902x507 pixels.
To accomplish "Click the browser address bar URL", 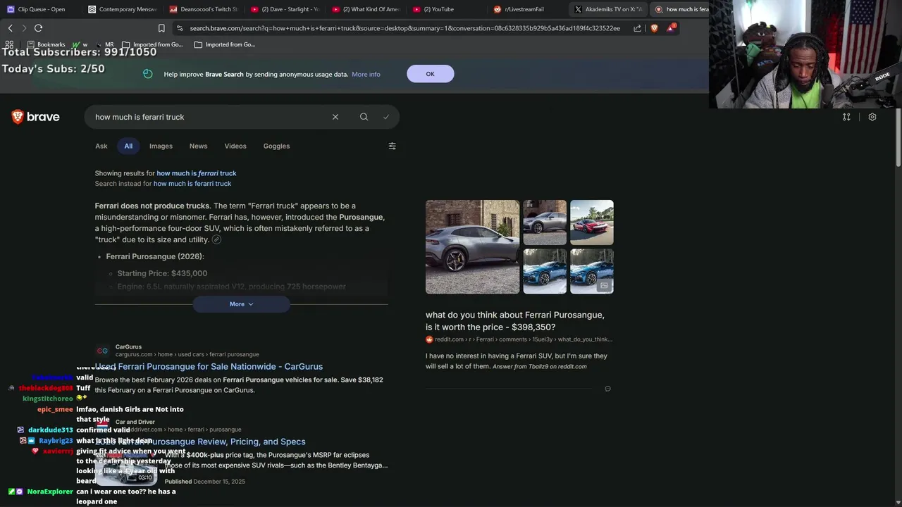I will pos(404,28).
